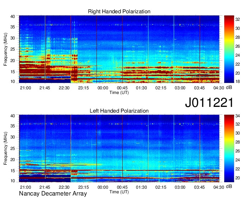Viewport: 244px width, 198px height.
Task: Click the "00:45" time tick under top plot
Action: (x=122, y=88)
